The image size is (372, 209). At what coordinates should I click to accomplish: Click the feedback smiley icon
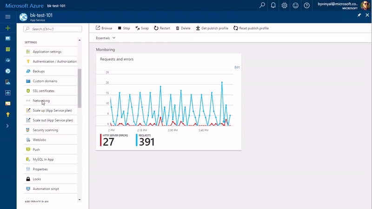pyautogui.click(x=296, y=6)
